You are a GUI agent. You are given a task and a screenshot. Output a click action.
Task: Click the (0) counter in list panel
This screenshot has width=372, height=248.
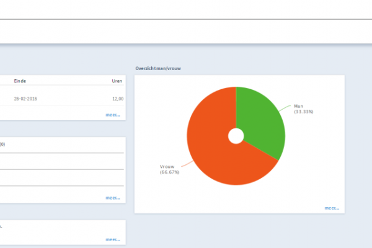tap(2, 144)
